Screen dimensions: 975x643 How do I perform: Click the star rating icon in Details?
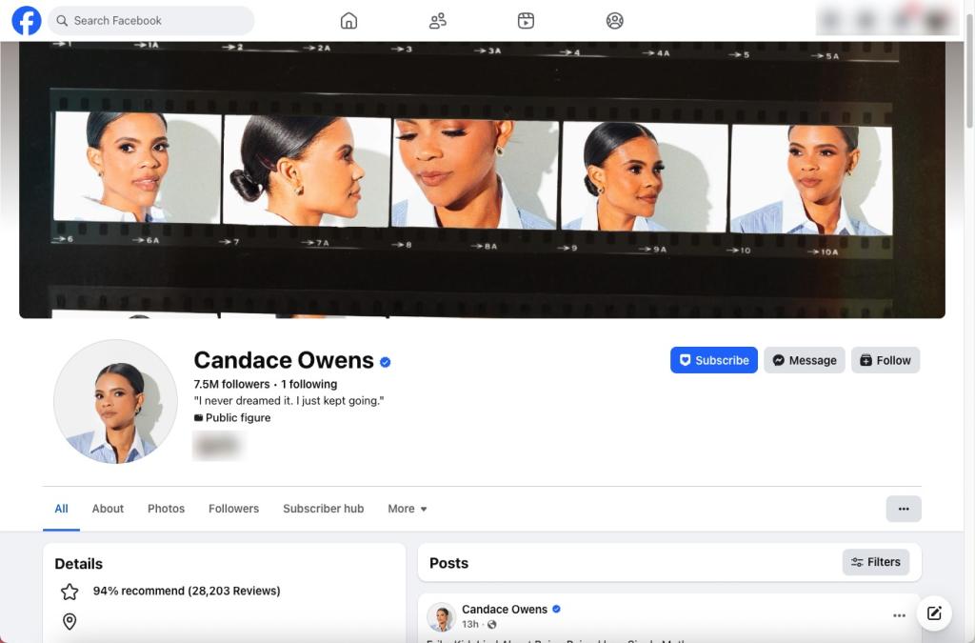pyautogui.click(x=69, y=591)
